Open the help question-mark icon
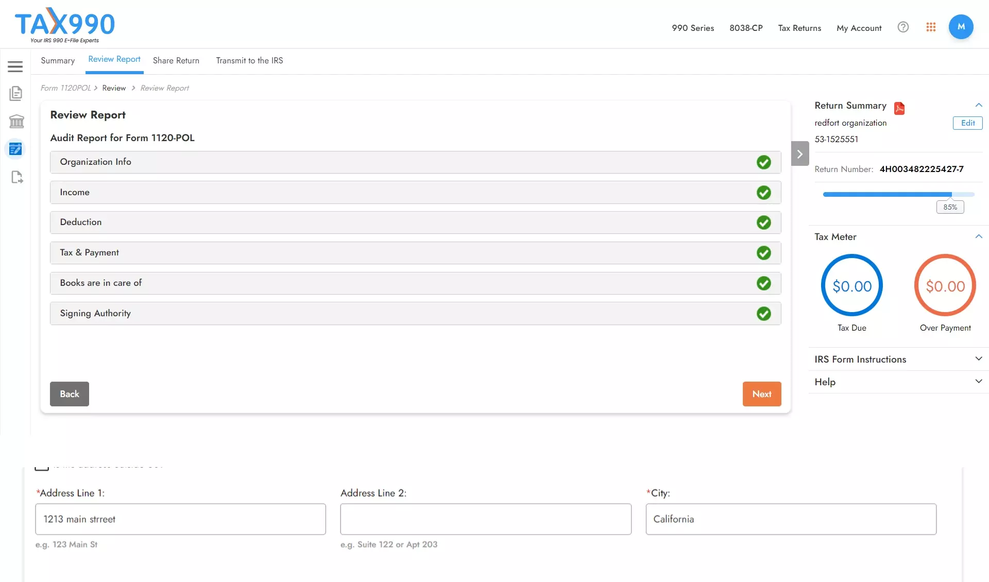Viewport: 989px width, 582px height. point(903,27)
